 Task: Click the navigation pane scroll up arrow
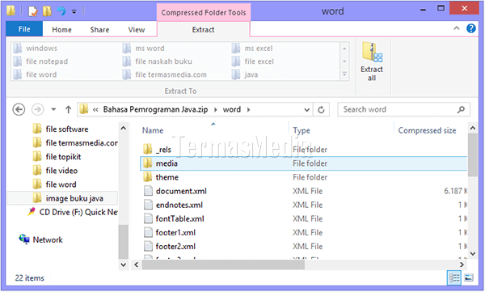(123, 128)
